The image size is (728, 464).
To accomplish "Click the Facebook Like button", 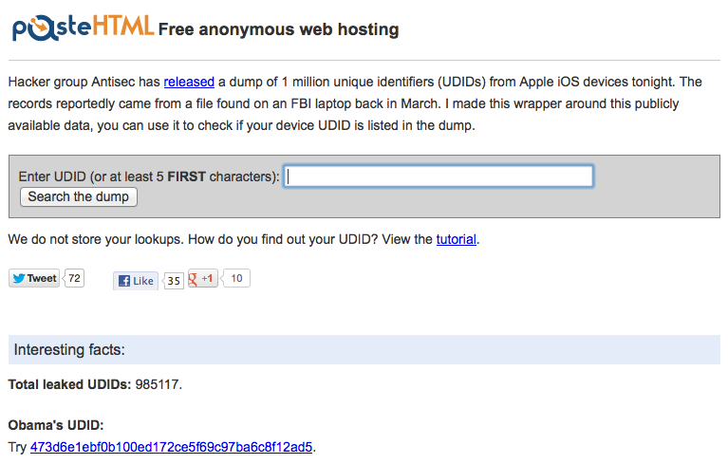I will [x=136, y=281].
